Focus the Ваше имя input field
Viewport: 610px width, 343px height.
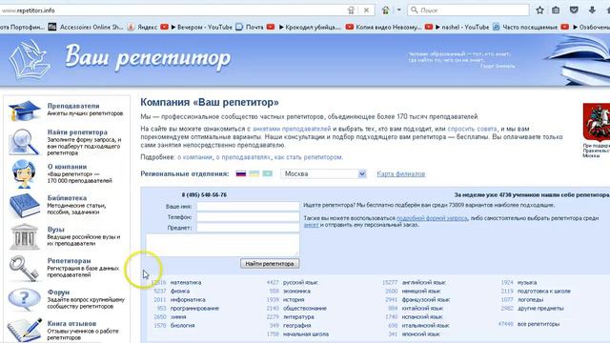click(248, 206)
